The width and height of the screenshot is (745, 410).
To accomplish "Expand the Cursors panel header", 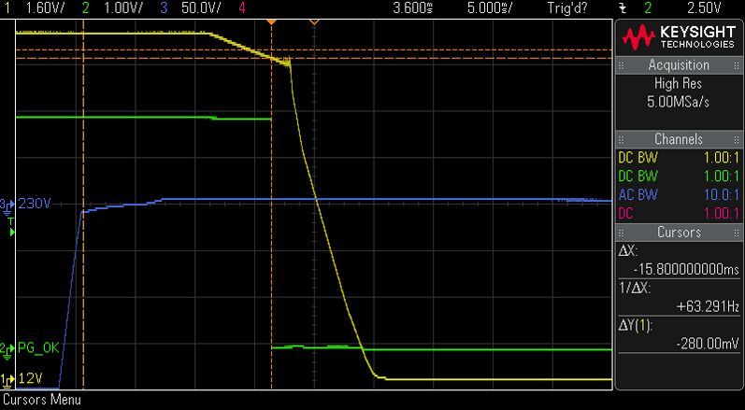I will [x=679, y=232].
